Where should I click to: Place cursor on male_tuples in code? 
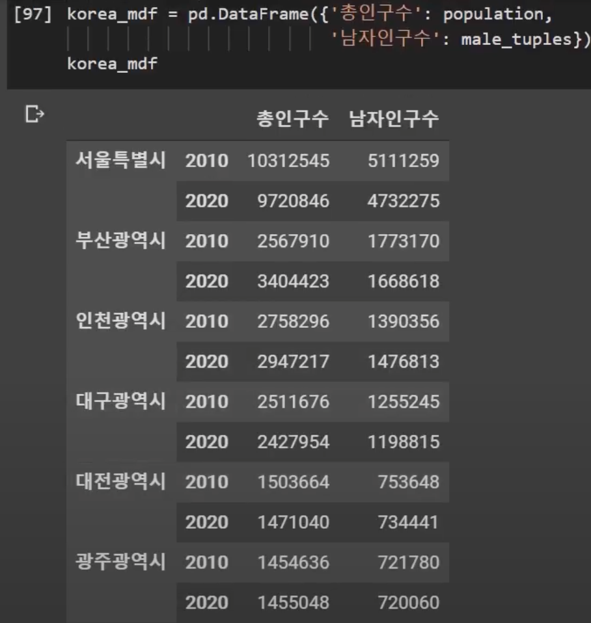(516, 39)
